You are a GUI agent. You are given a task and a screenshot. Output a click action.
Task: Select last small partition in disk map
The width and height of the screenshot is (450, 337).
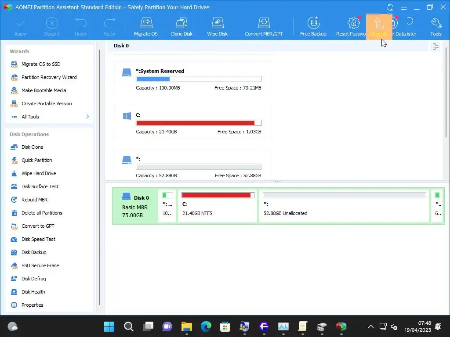437,206
